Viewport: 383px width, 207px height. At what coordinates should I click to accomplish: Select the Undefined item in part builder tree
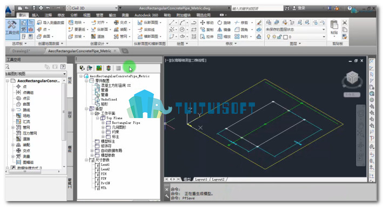point(109,100)
